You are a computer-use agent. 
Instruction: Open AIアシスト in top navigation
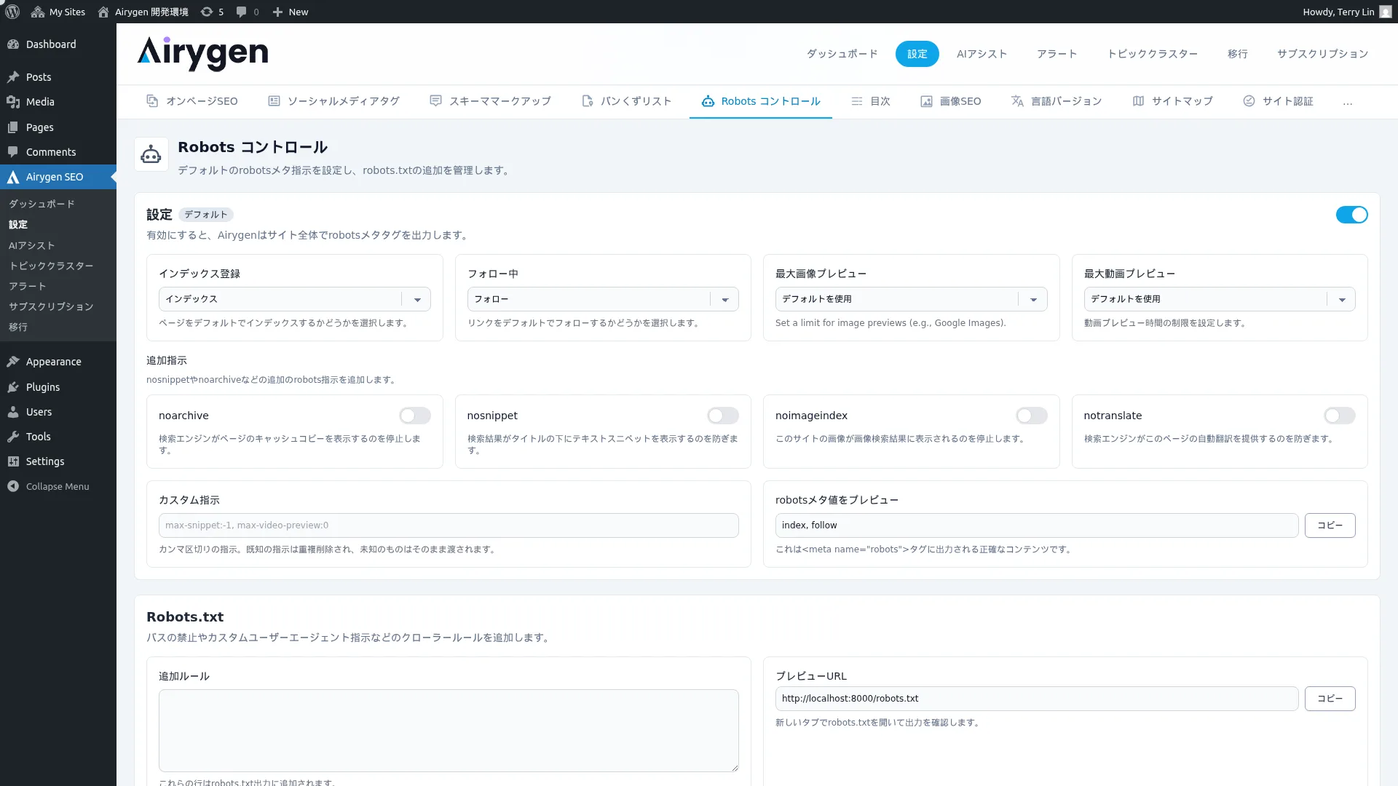point(982,54)
